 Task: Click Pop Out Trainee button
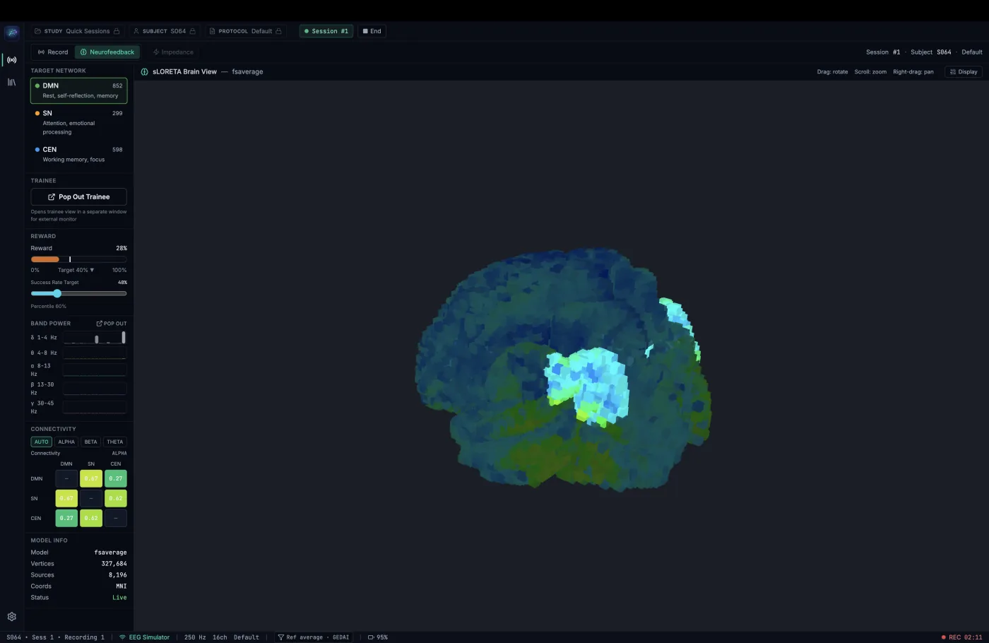[x=79, y=196]
